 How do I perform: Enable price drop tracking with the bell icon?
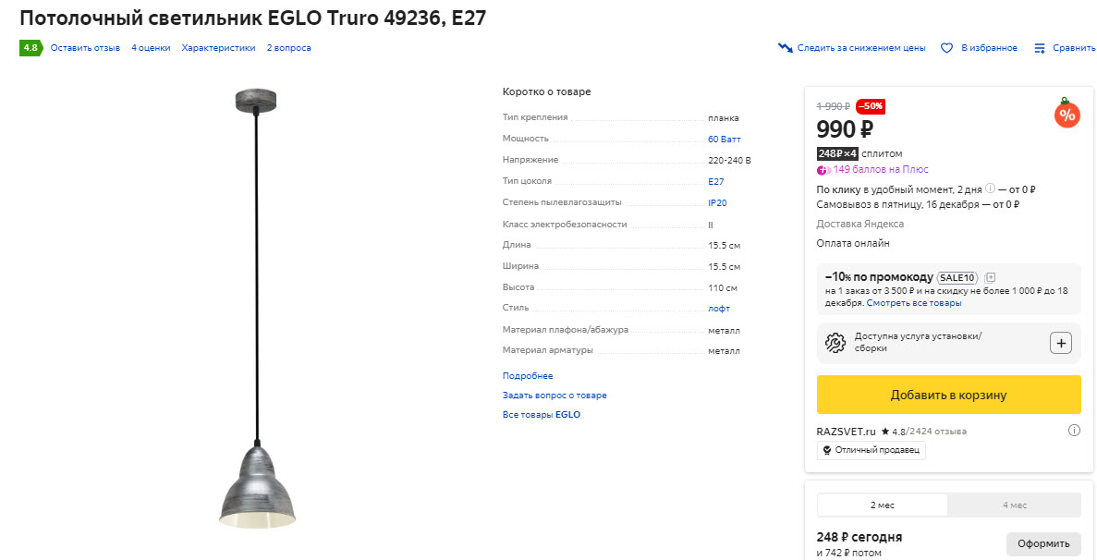[x=785, y=47]
